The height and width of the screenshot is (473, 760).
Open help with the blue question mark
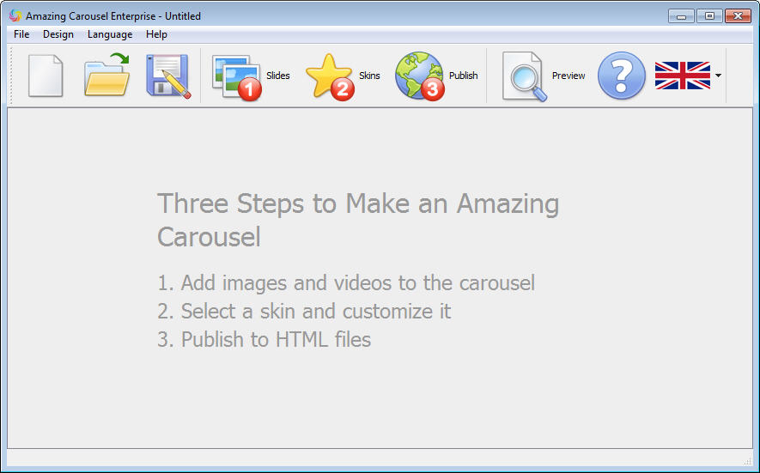(621, 76)
